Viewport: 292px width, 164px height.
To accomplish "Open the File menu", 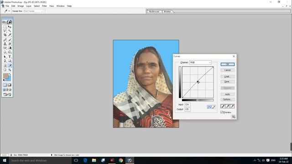I will [x=7, y=6].
